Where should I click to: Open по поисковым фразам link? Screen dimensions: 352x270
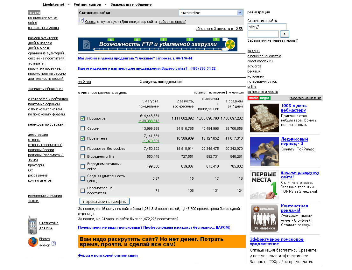pyautogui.click(x=46, y=114)
